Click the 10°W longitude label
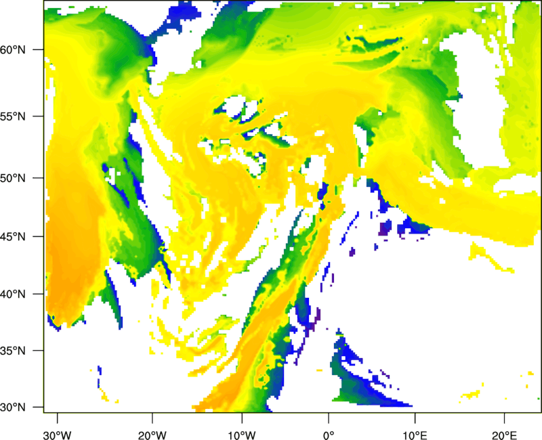This screenshot has width=542, height=440. click(242, 435)
